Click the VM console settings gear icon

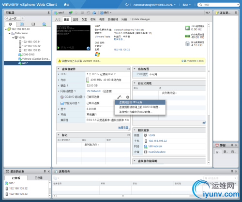(88, 48)
